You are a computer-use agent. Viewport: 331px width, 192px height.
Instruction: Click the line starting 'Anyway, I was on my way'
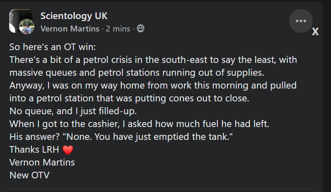tap(155, 86)
